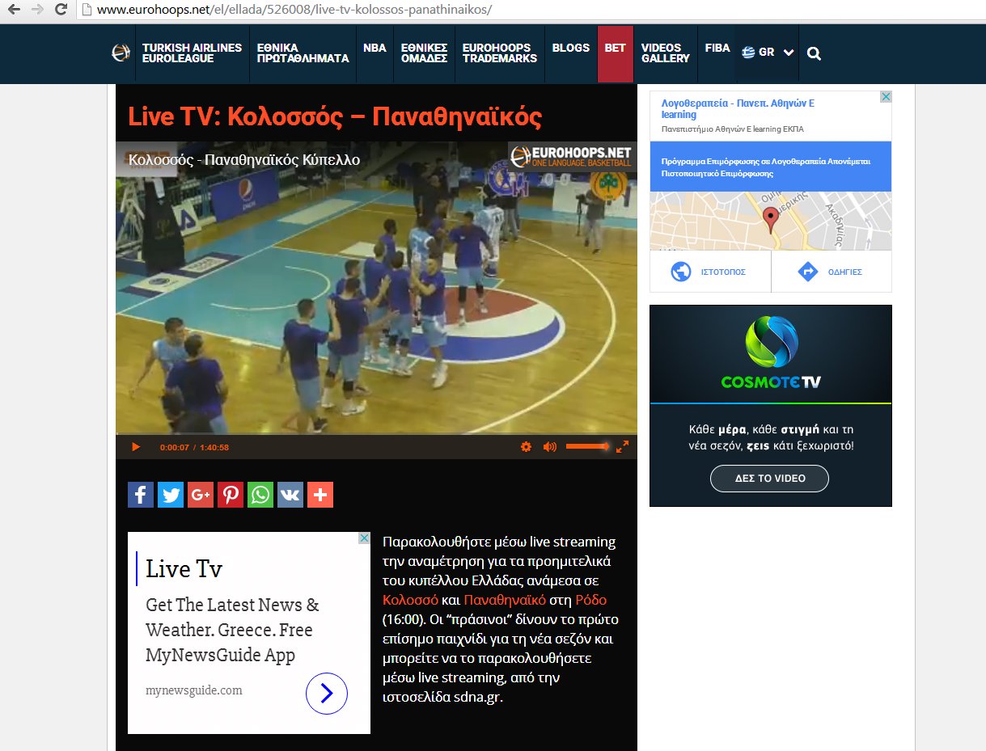
Task: Click the ΟΔΗΓΙΕΣ directions button
Action: pyautogui.click(x=832, y=272)
